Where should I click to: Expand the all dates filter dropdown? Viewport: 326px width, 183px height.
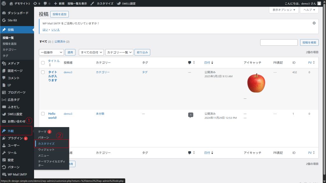[91, 52]
